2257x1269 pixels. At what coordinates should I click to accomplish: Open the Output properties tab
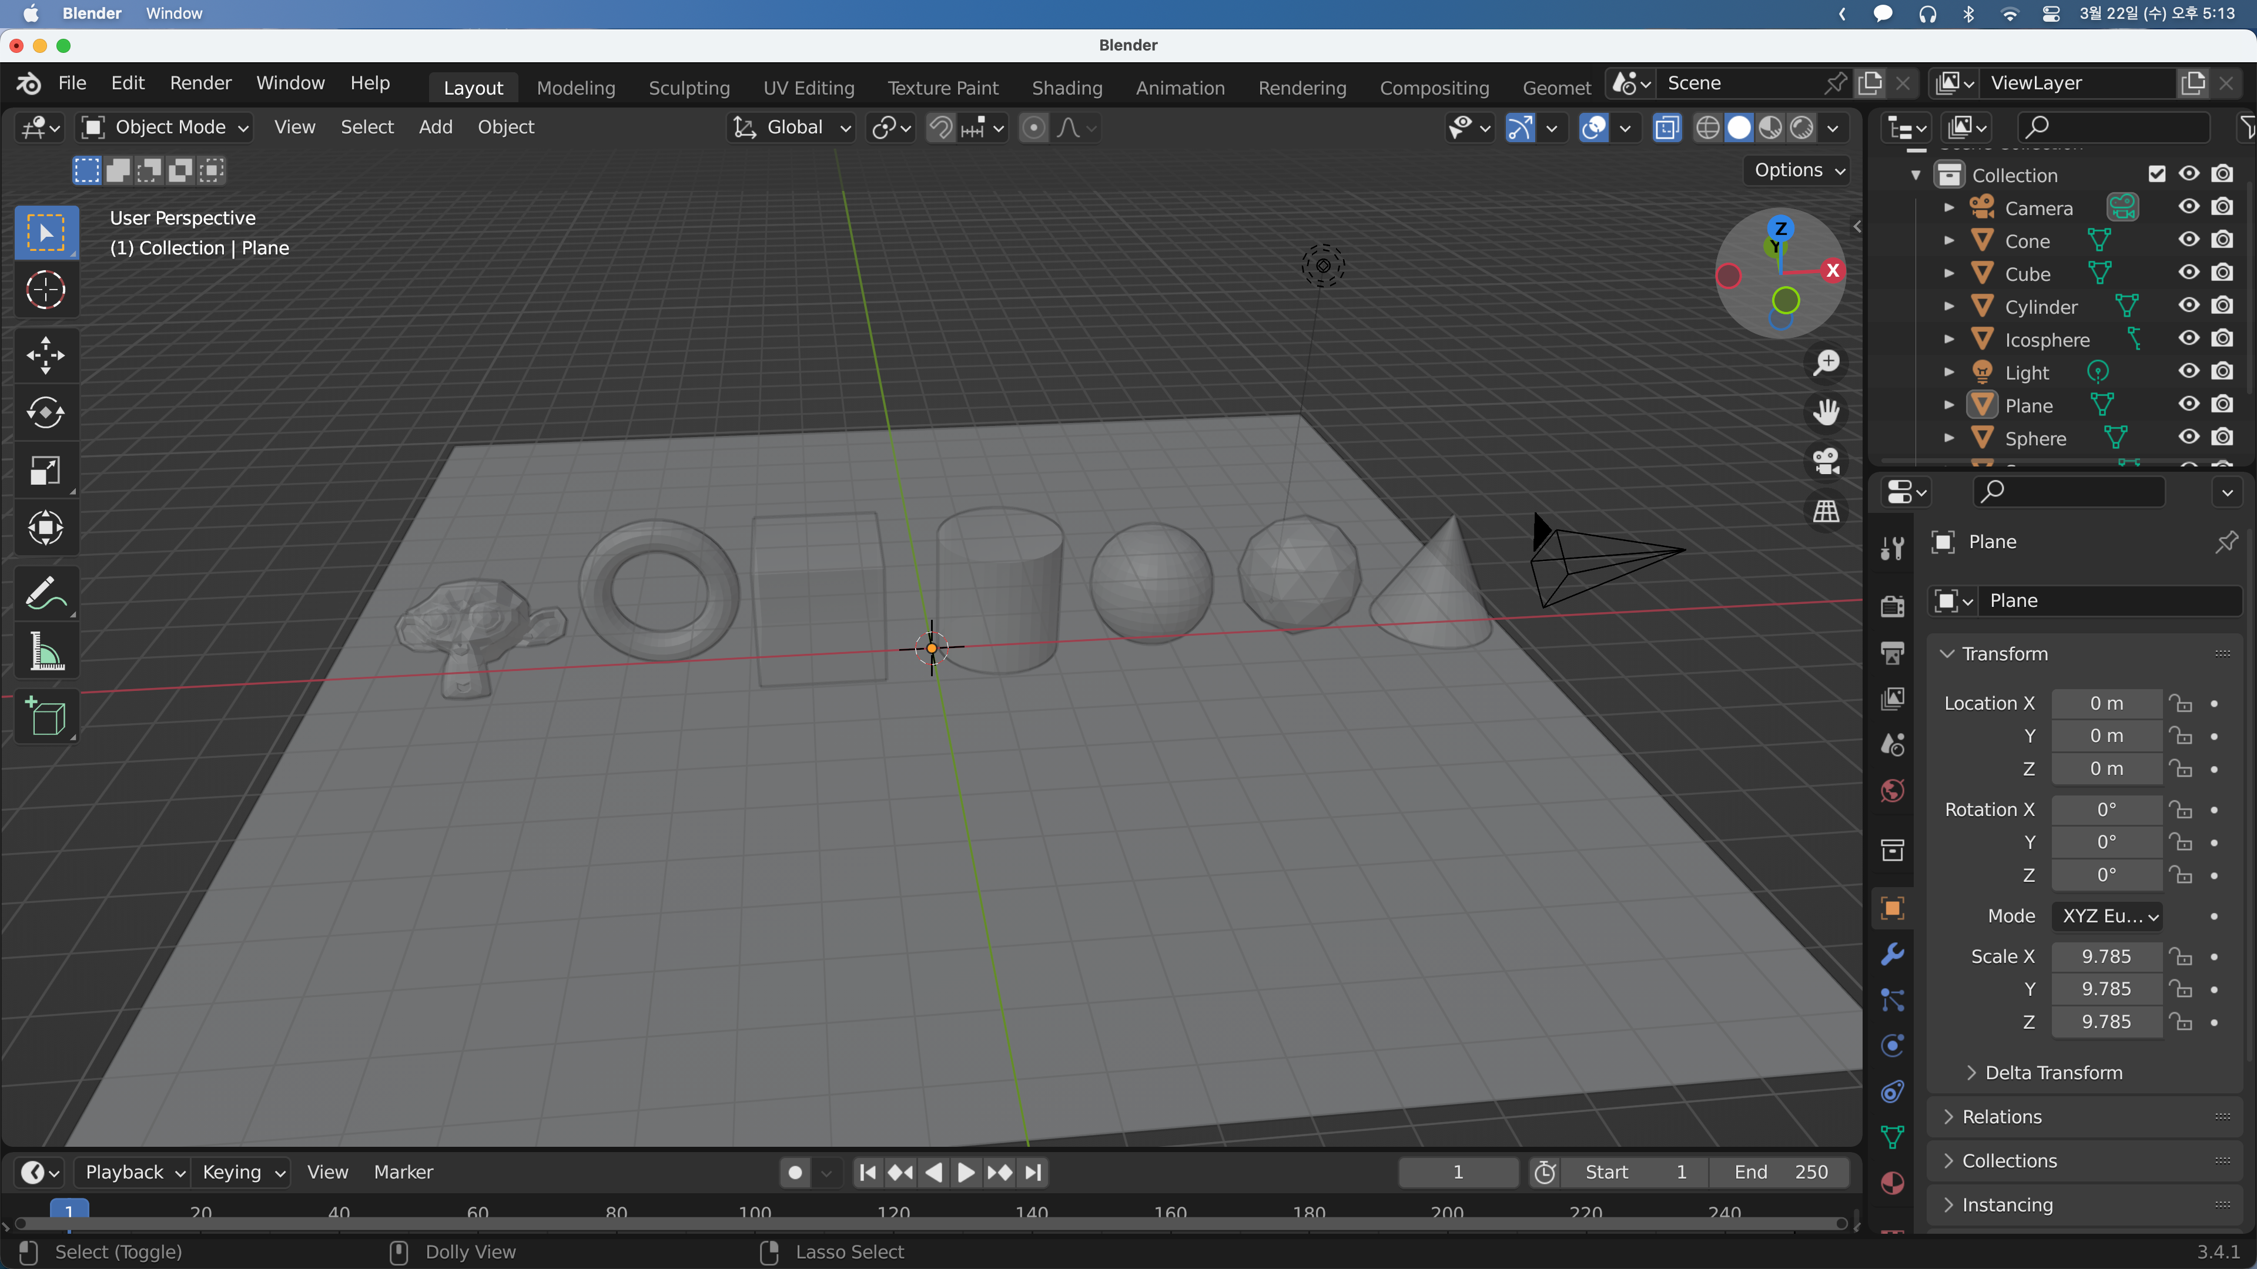pos(1893,652)
